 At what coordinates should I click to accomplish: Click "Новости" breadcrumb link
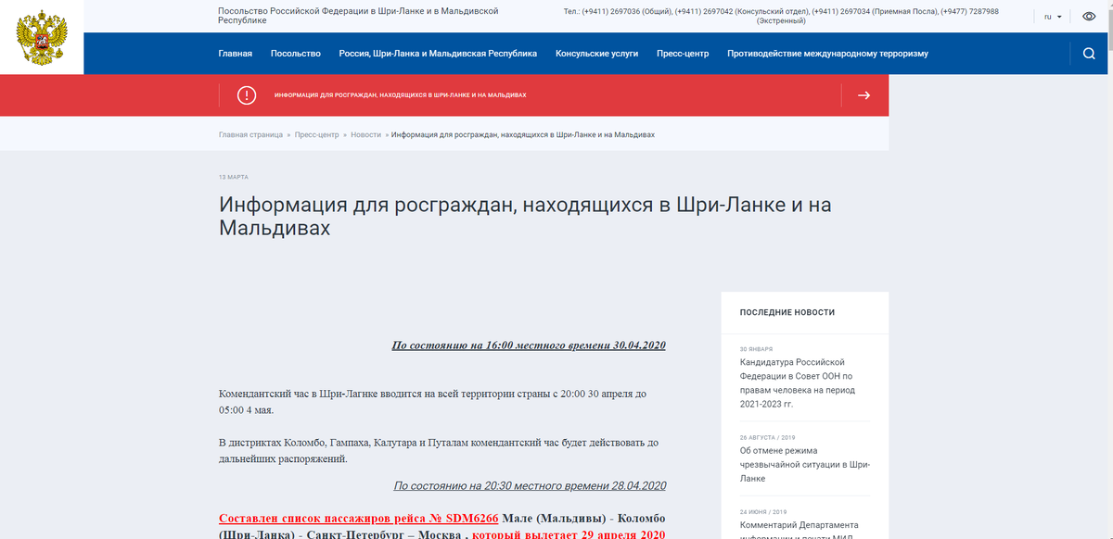tap(366, 133)
